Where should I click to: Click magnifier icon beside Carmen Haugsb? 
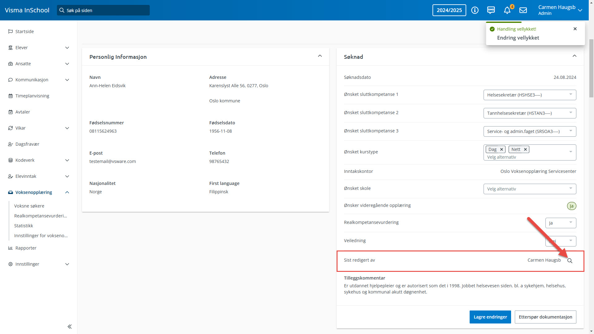click(570, 261)
